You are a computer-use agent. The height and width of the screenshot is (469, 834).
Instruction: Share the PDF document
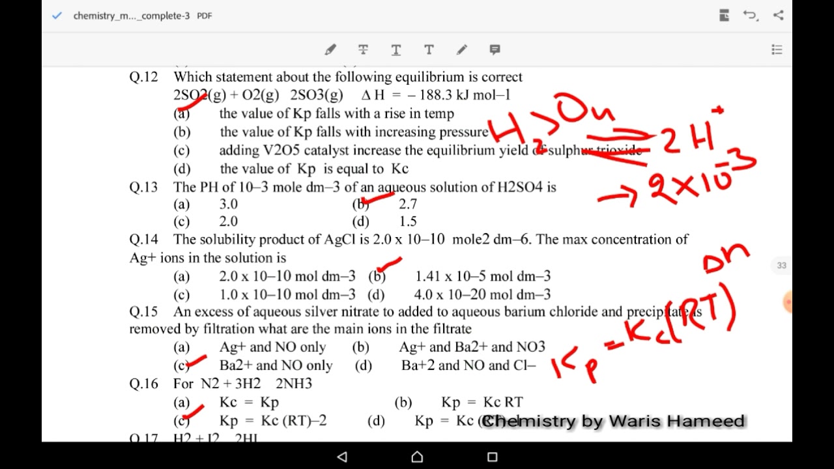[779, 15]
